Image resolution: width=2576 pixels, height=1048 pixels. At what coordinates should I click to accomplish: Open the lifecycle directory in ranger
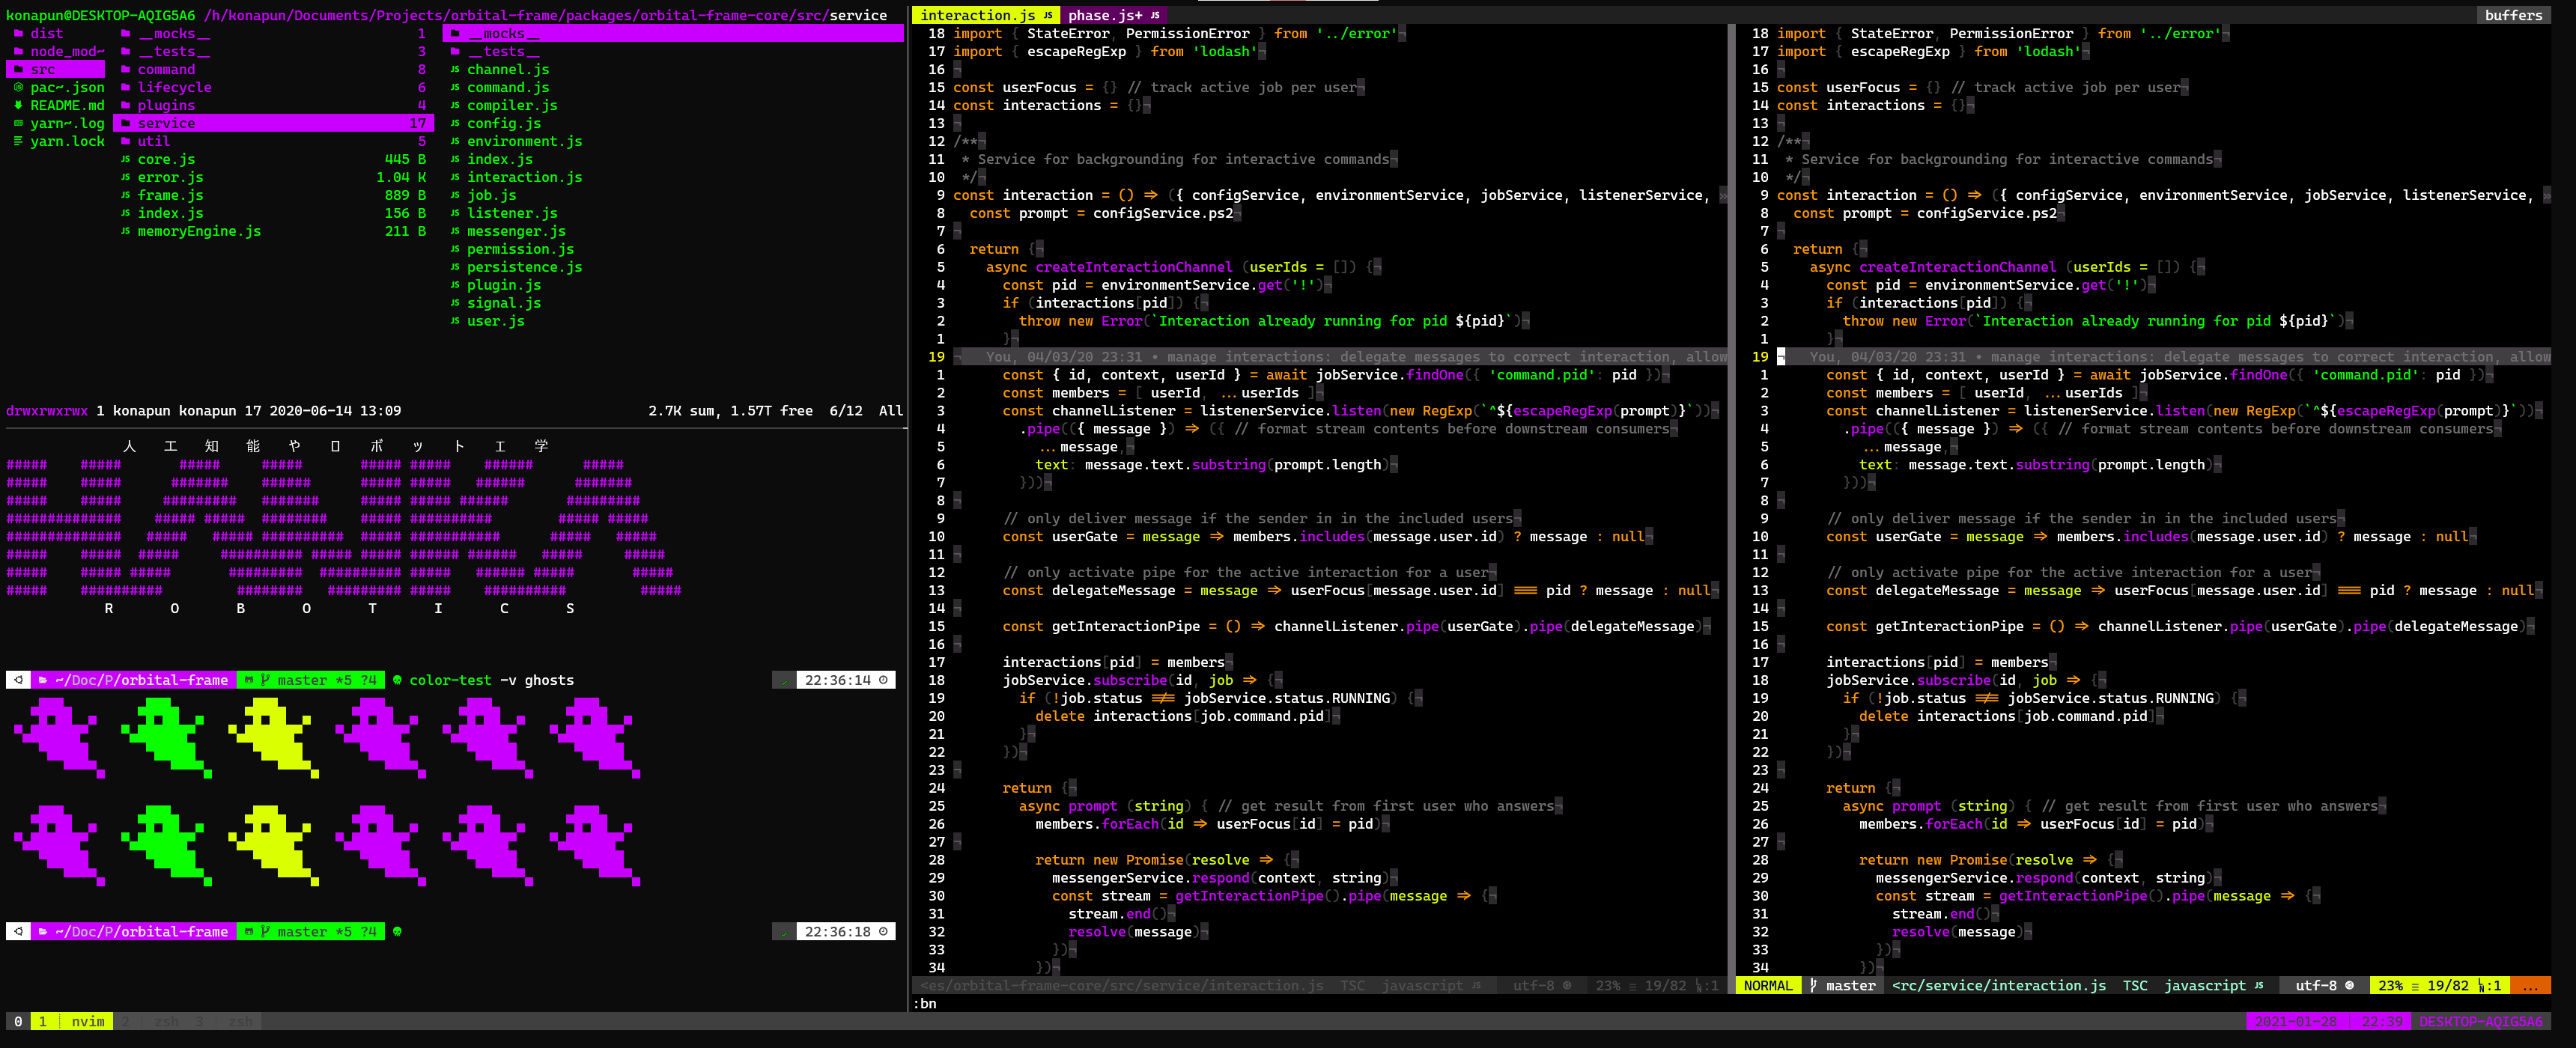coord(174,88)
